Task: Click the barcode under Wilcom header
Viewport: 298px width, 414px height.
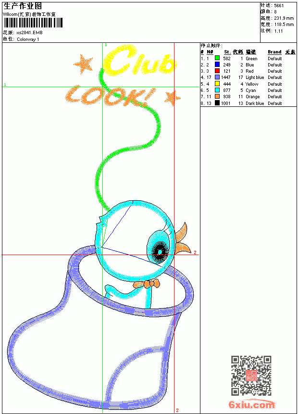Action: pos(33,23)
